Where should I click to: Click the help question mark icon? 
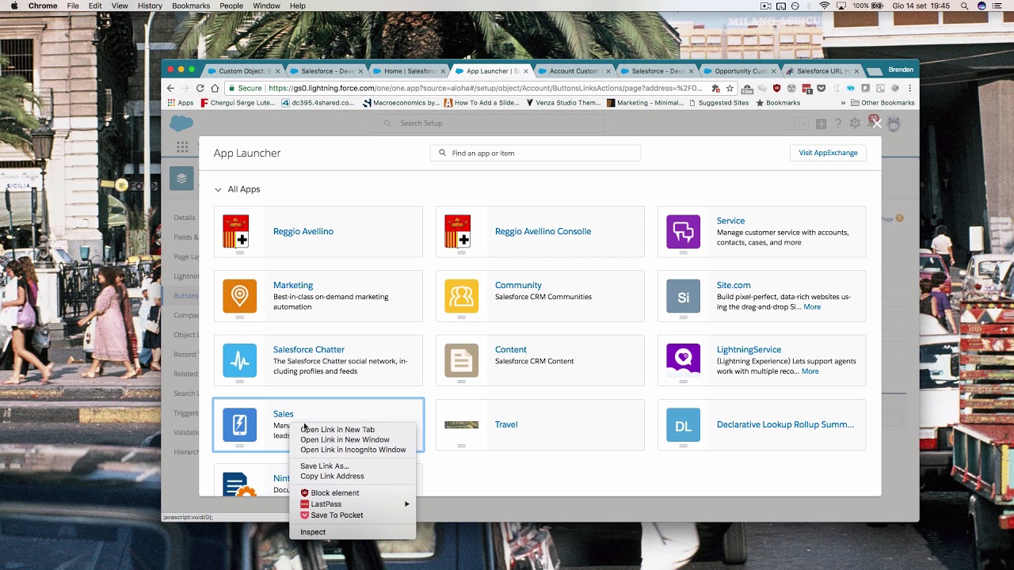click(837, 123)
